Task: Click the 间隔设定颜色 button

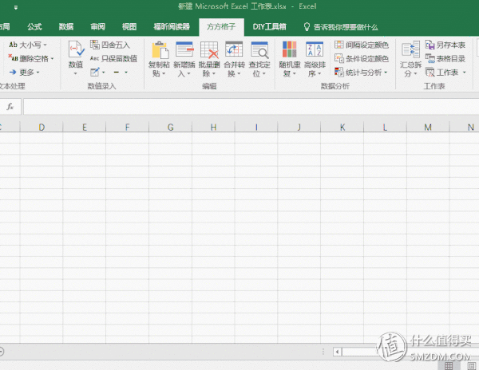Action: click(x=362, y=45)
